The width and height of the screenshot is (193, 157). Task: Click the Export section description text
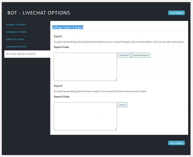(x=119, y=42)
